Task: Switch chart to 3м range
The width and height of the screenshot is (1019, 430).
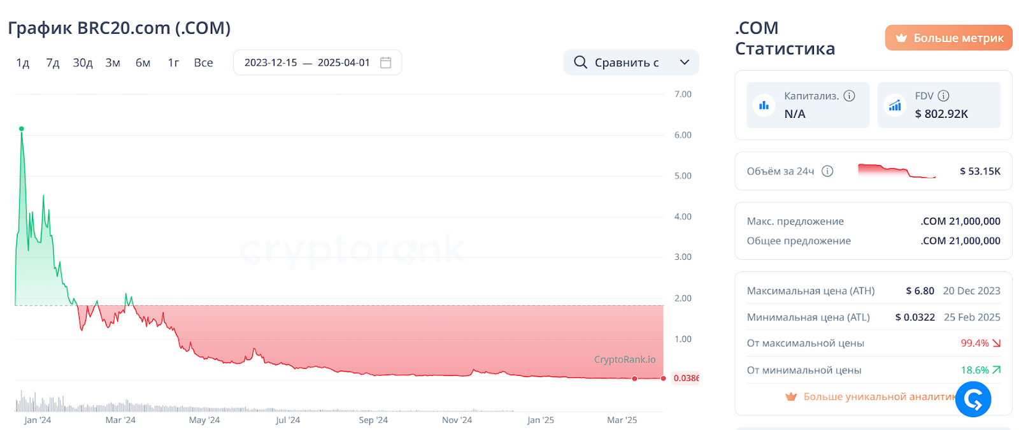Action: [113, 62]
